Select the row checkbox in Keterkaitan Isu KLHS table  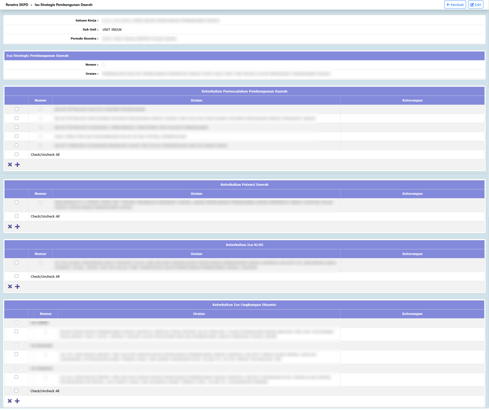pyautogui.click(x=17, y=263)
